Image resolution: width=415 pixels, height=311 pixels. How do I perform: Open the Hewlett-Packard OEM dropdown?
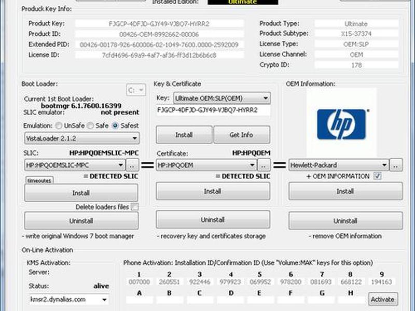(339, 165)
